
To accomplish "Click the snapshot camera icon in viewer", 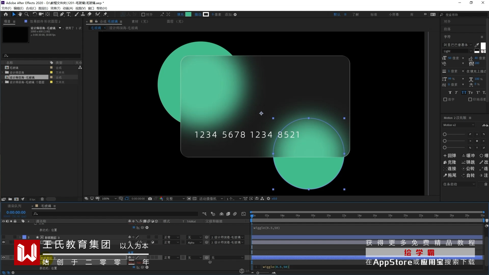I will (x=150, y=199).
